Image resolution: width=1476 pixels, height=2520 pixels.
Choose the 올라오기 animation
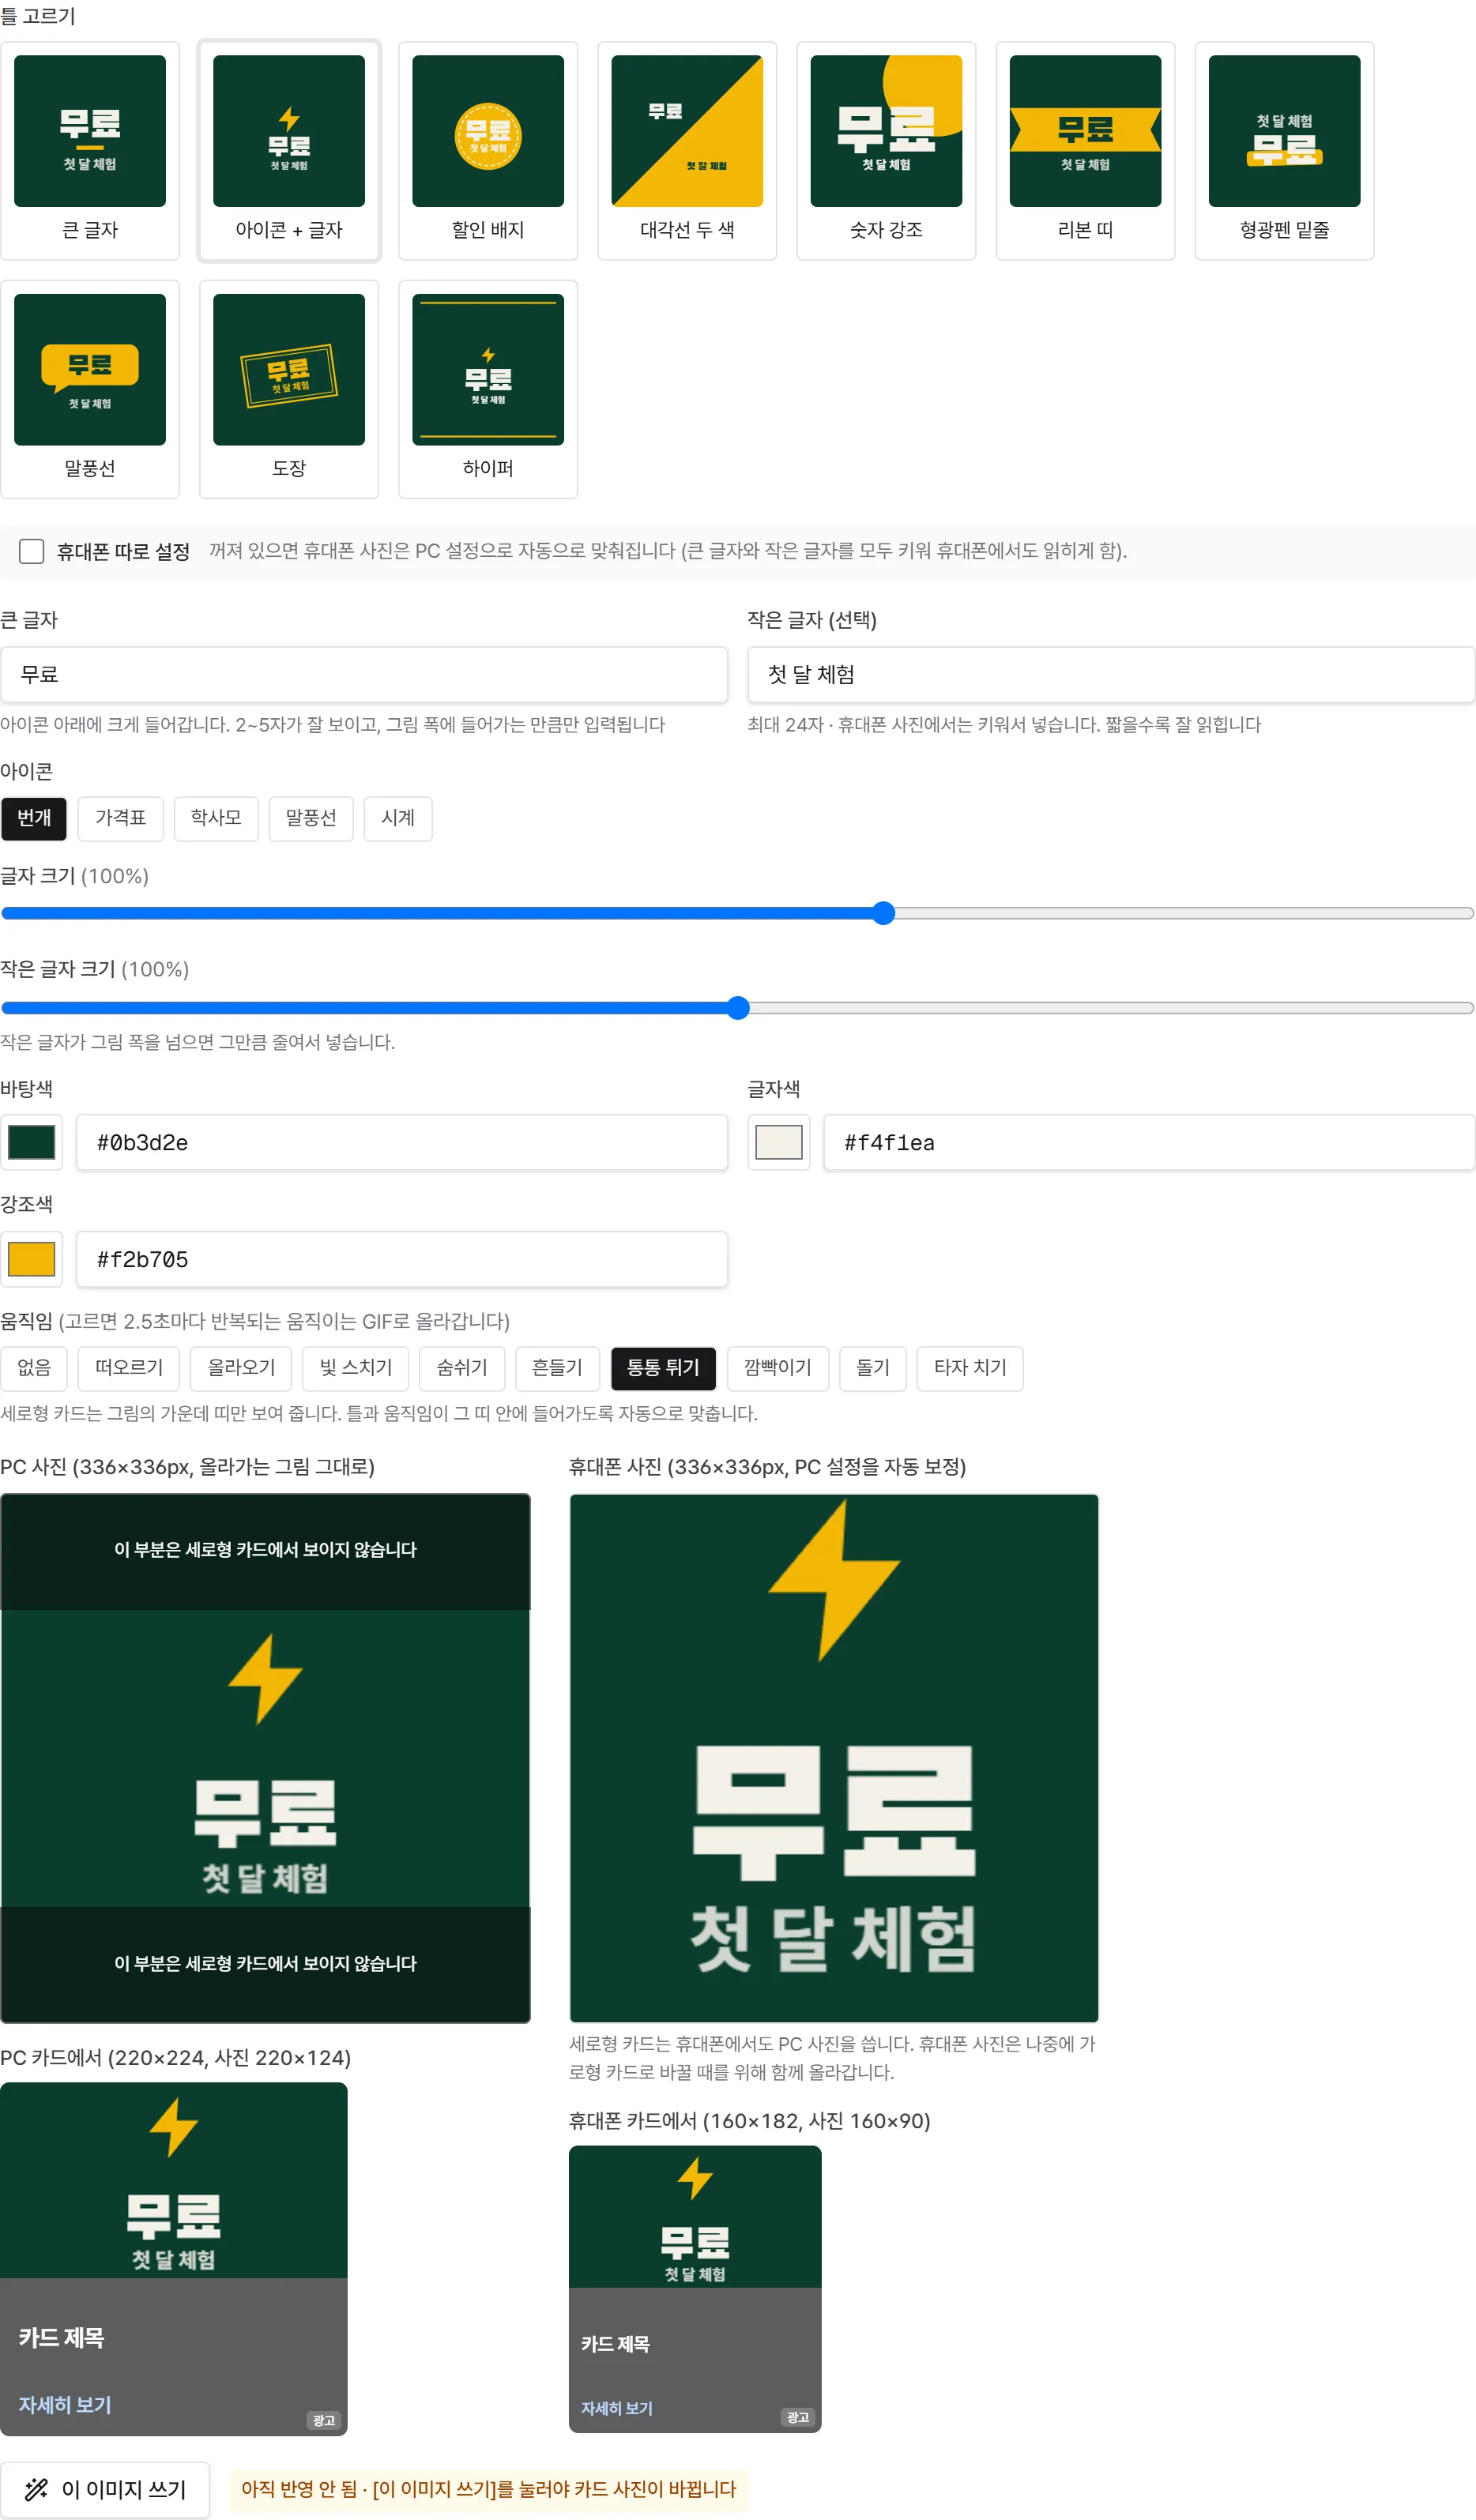pos(241,1368)
